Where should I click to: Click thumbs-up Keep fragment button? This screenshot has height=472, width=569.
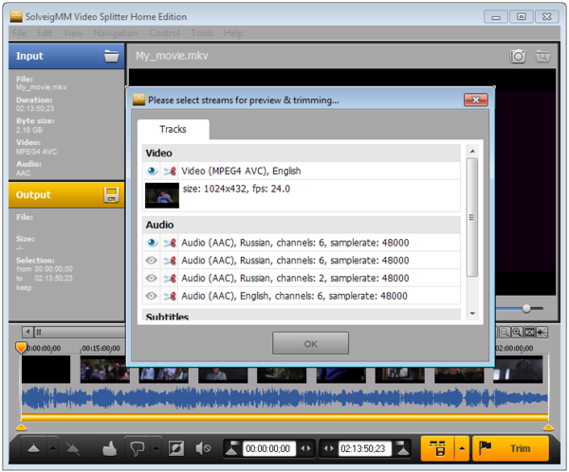pos(109,449)
